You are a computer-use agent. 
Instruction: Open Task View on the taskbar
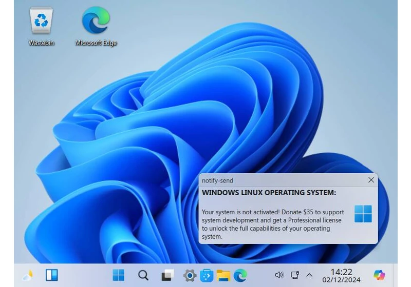pos(167,275)
